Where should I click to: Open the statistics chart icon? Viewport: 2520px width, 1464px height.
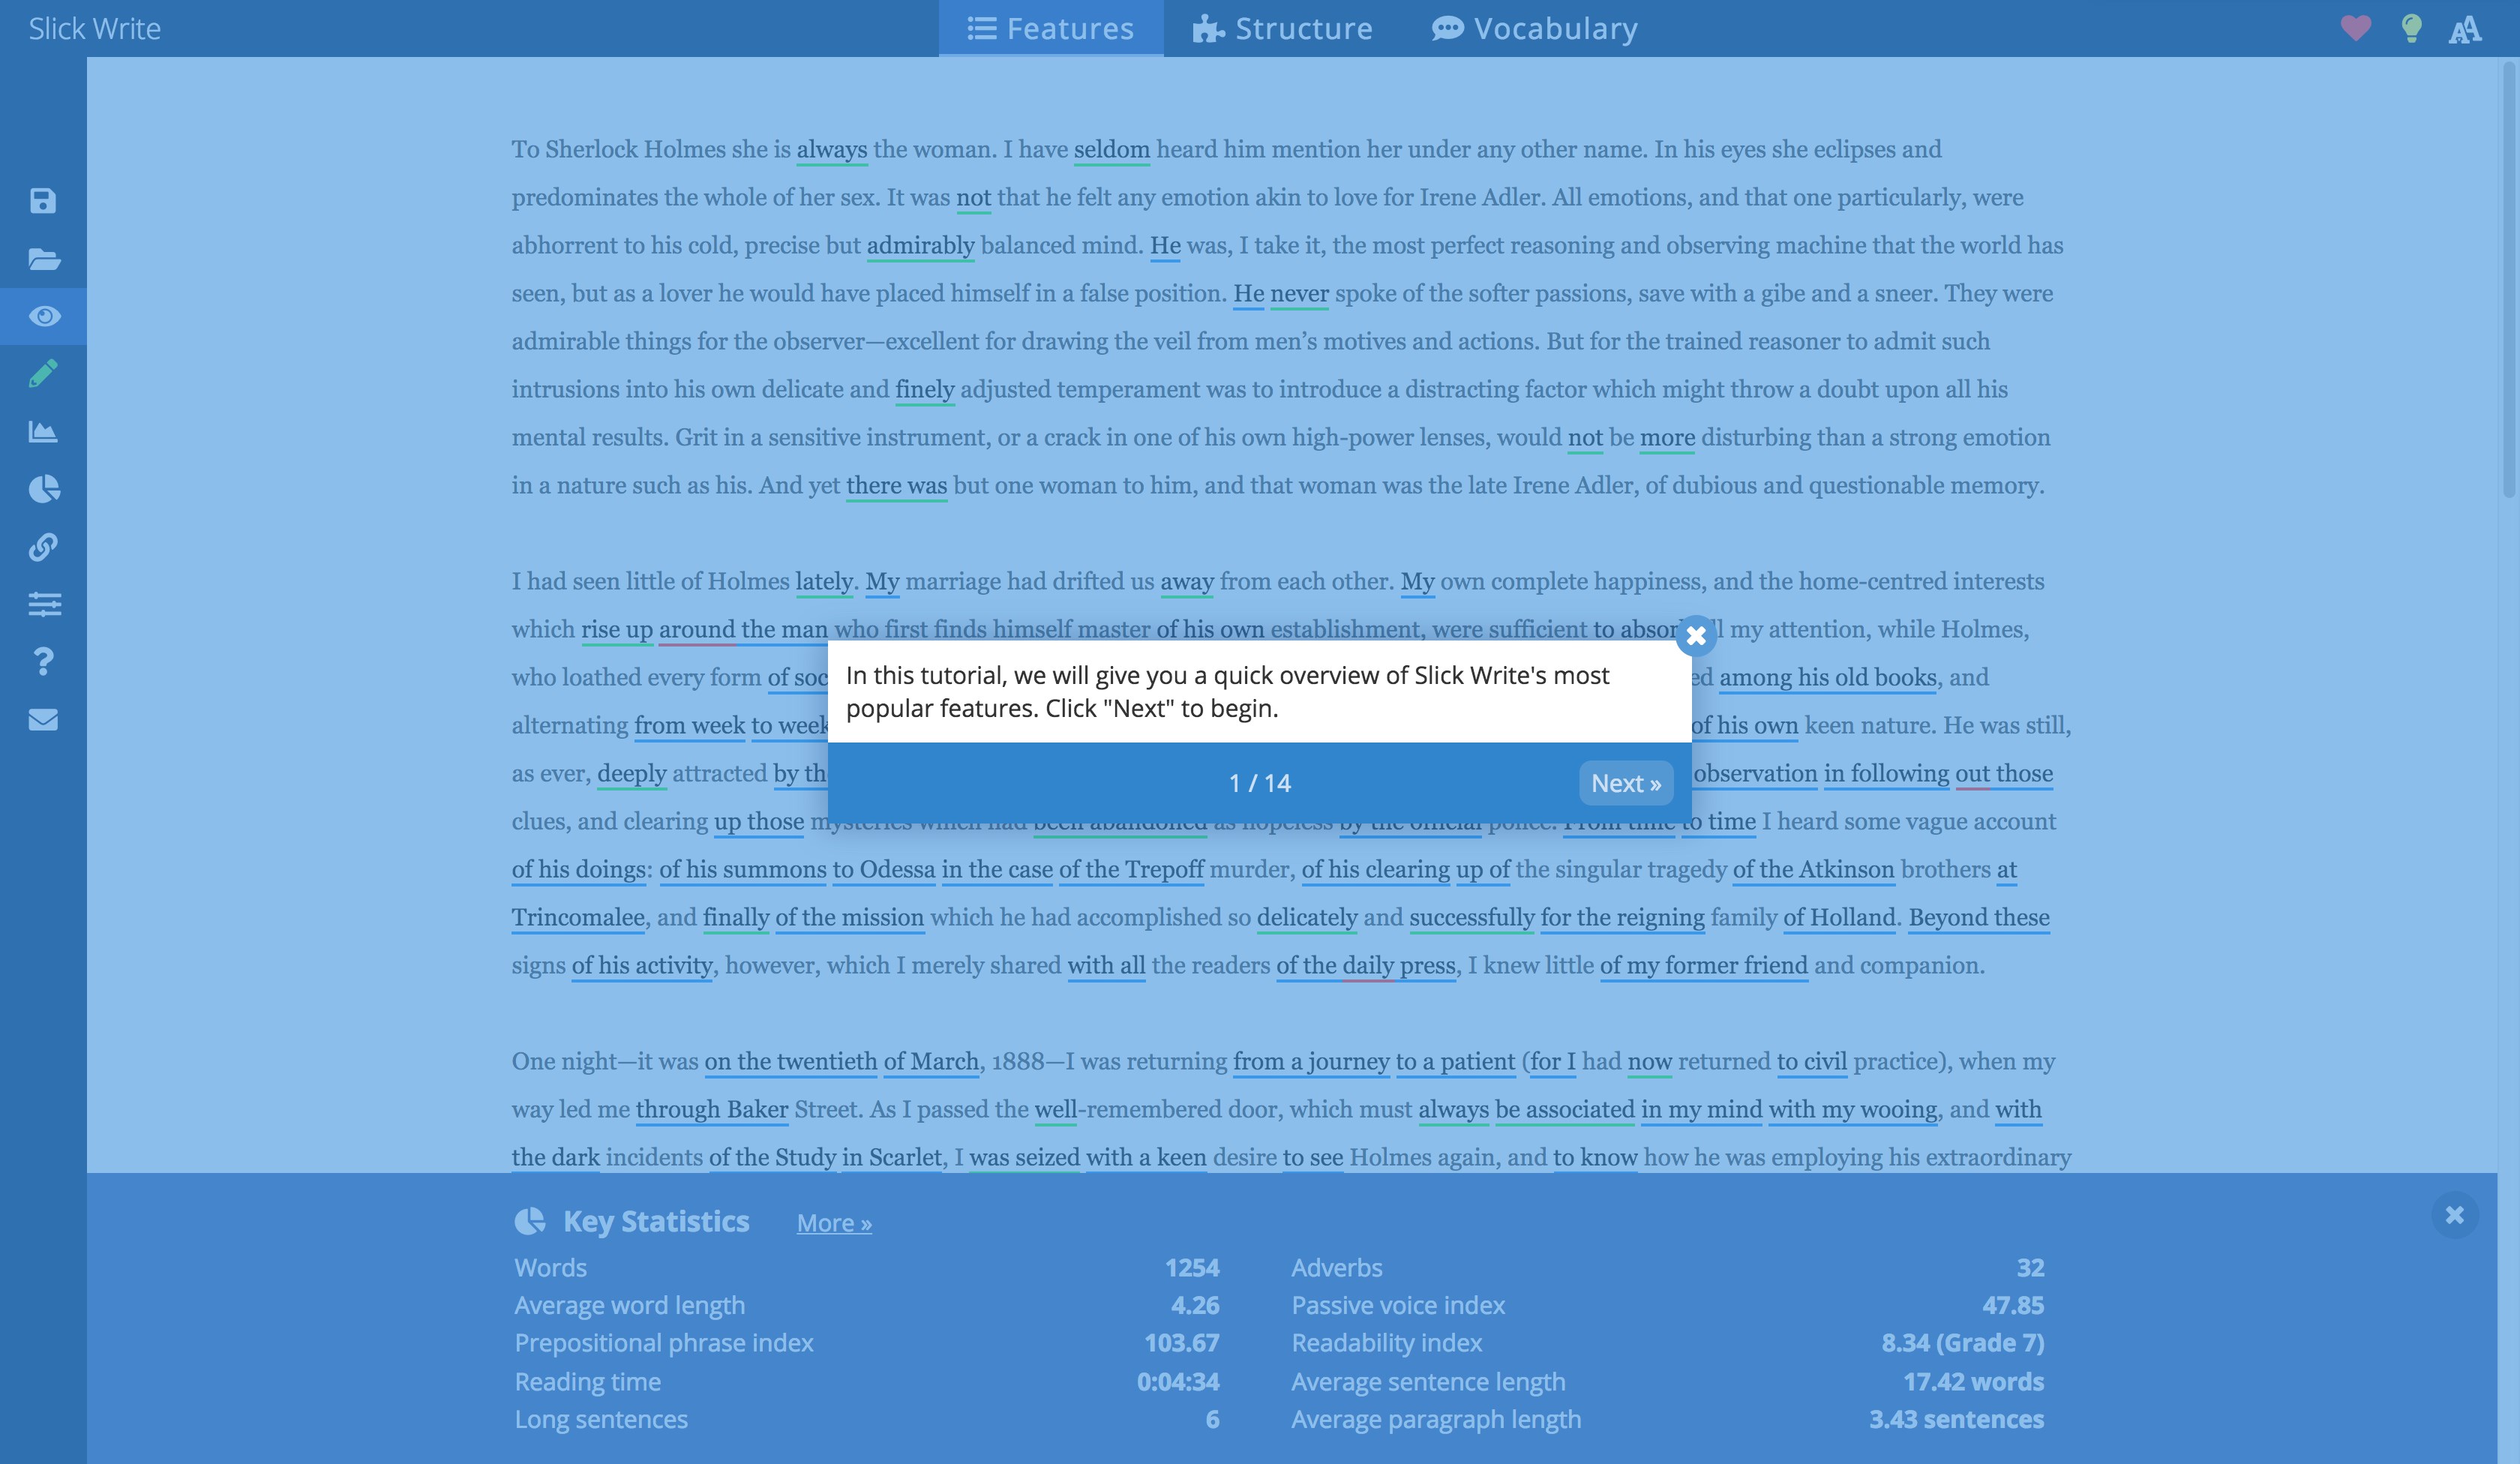[42, 431]
